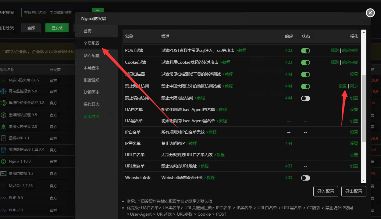The height and width of the screenshot is (219, 381).
Task: Open IP白名单 设置 link
Action: (354, 132)
